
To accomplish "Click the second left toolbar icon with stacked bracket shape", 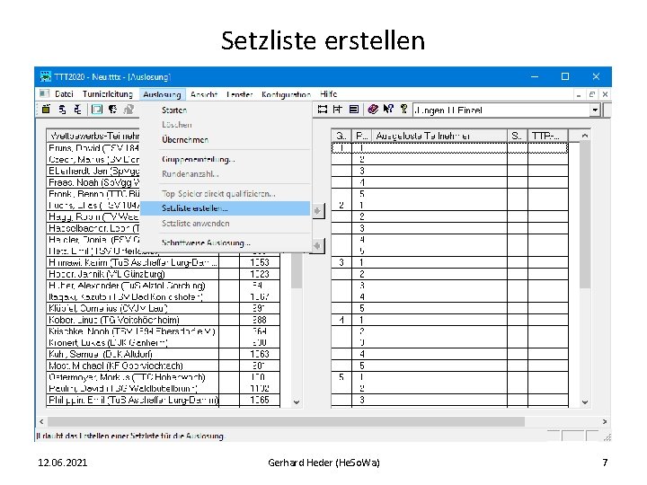I will click(x=62, y=110).
